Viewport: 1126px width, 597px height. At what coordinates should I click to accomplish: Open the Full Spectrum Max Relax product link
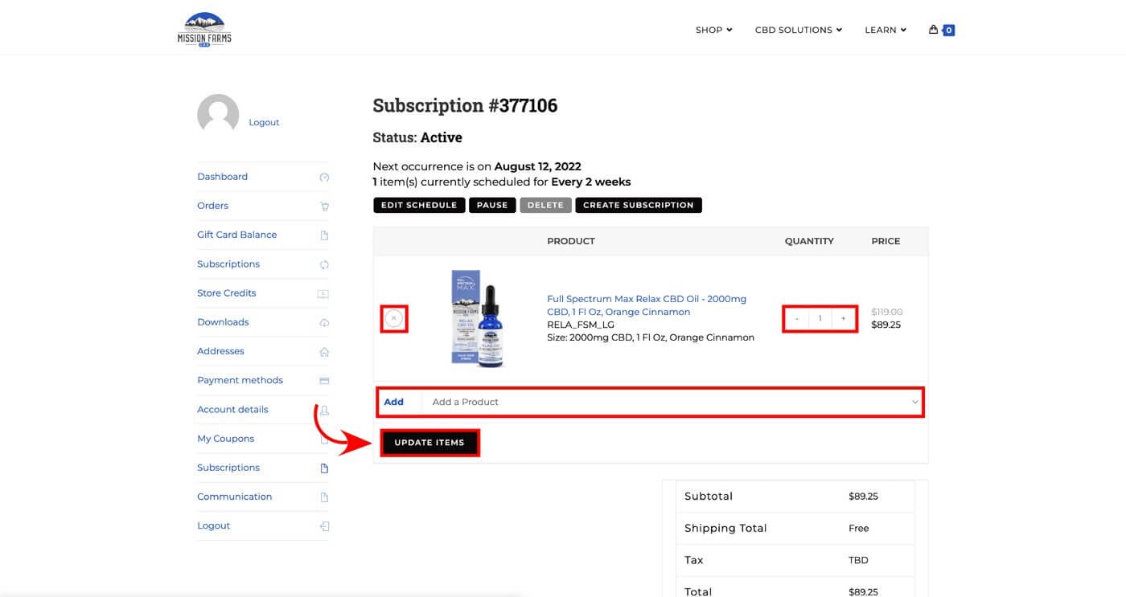click(x=647, y=305)
